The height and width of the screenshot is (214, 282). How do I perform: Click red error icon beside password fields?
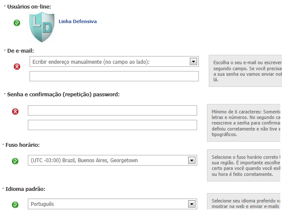(15, 111)
